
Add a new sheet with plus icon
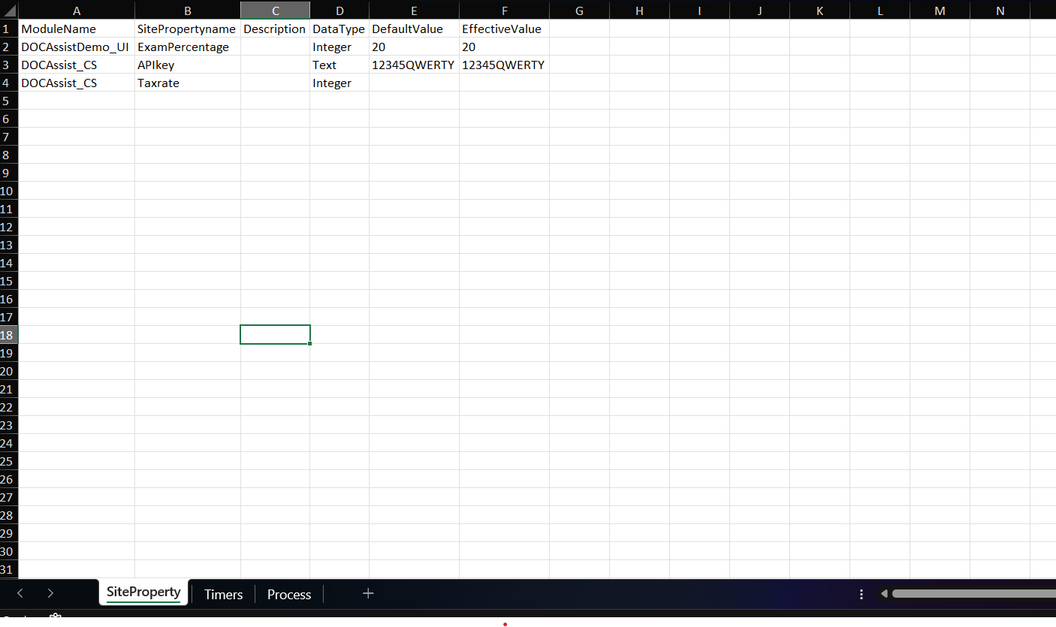coord(368,593)
